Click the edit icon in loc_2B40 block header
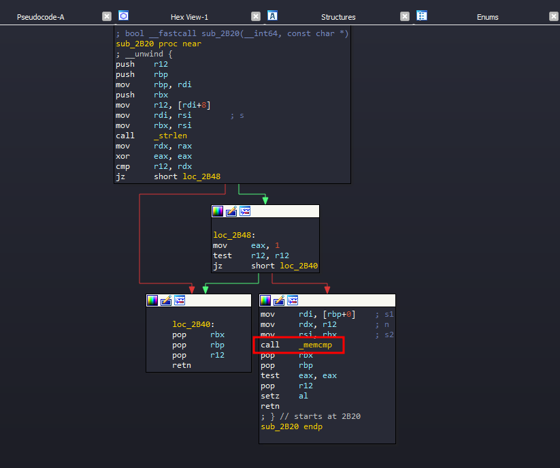The height and width of the screenshot is (468, 560). tap(166, 300)
